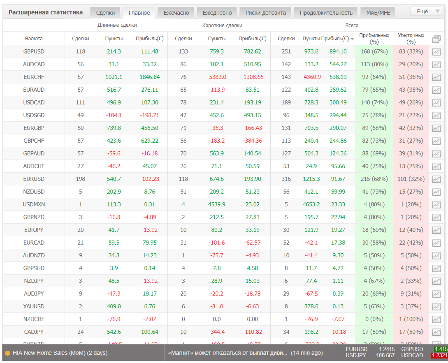This screenshot has height=363, width=448.
Task: Open chart icon for EURJPY row
Action: 436,230
